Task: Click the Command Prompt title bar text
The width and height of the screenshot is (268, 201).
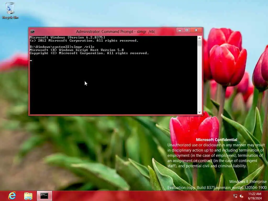Action: click(x=115, y=32)
